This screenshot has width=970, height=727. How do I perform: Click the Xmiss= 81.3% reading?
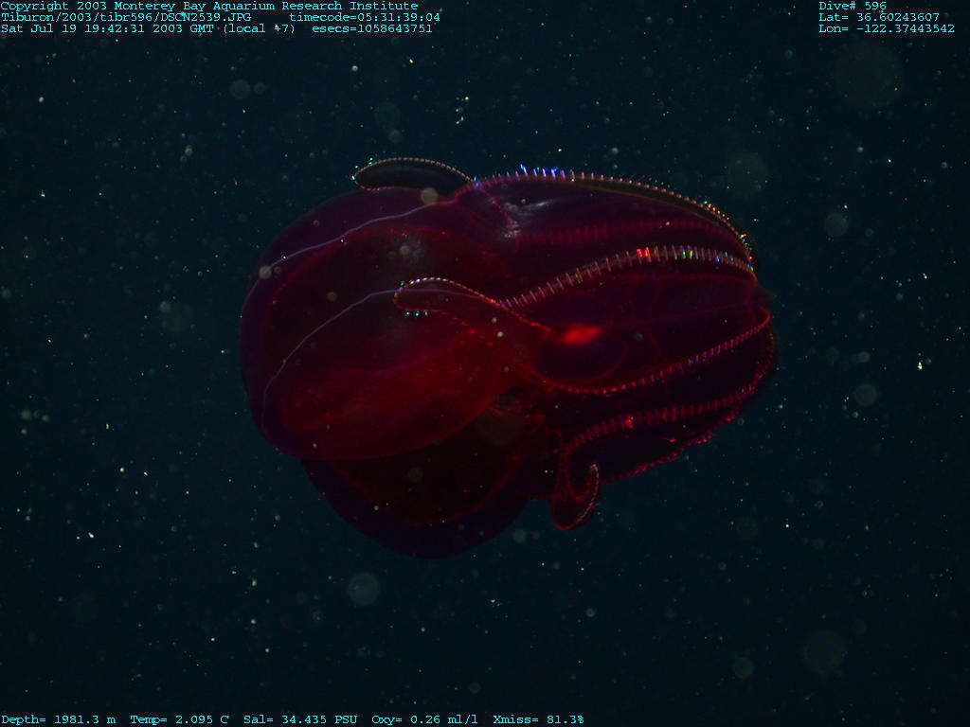tap(538, 719)
